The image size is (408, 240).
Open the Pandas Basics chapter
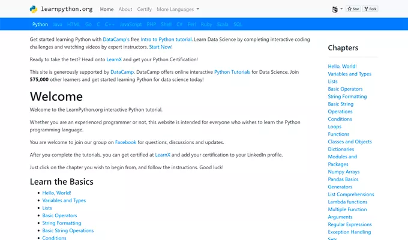tap(343, 179)
